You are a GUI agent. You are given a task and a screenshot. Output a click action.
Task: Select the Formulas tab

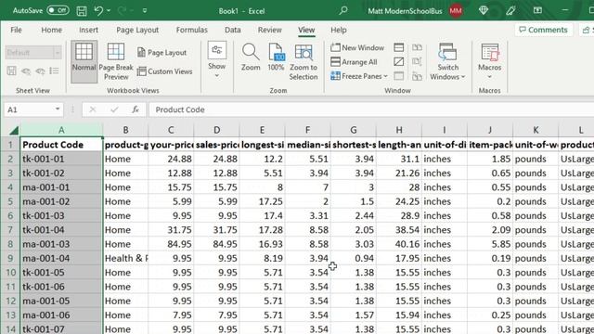click(192, 30)
